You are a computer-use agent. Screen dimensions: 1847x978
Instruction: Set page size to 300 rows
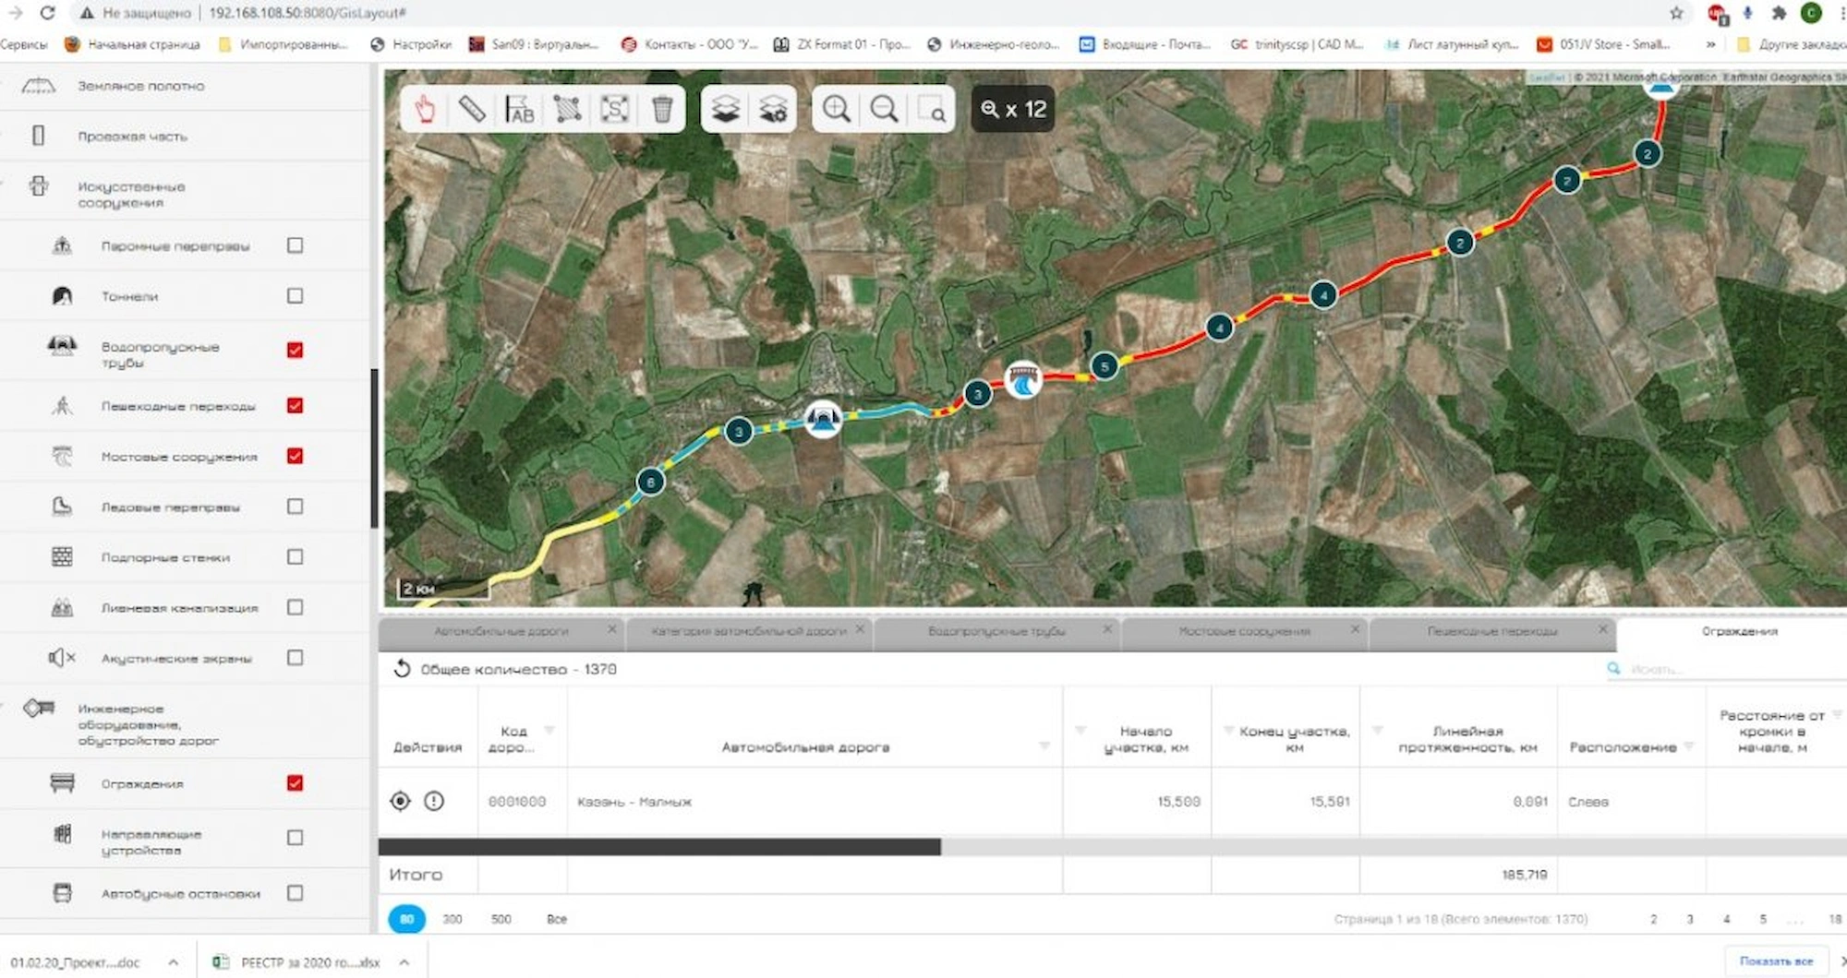pos(452,919)
